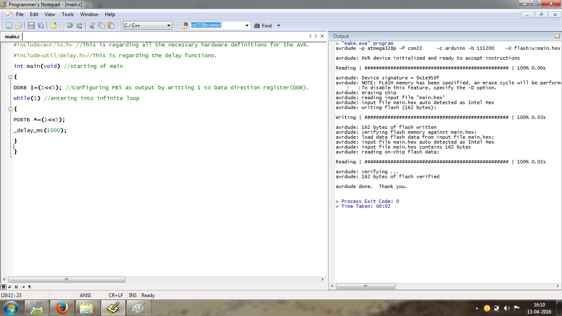Image resolution: width=562 pixels, height=316 pixels.
Task: Click the Programmer's Notepad document menu icon
Action: tap(9, 14)
